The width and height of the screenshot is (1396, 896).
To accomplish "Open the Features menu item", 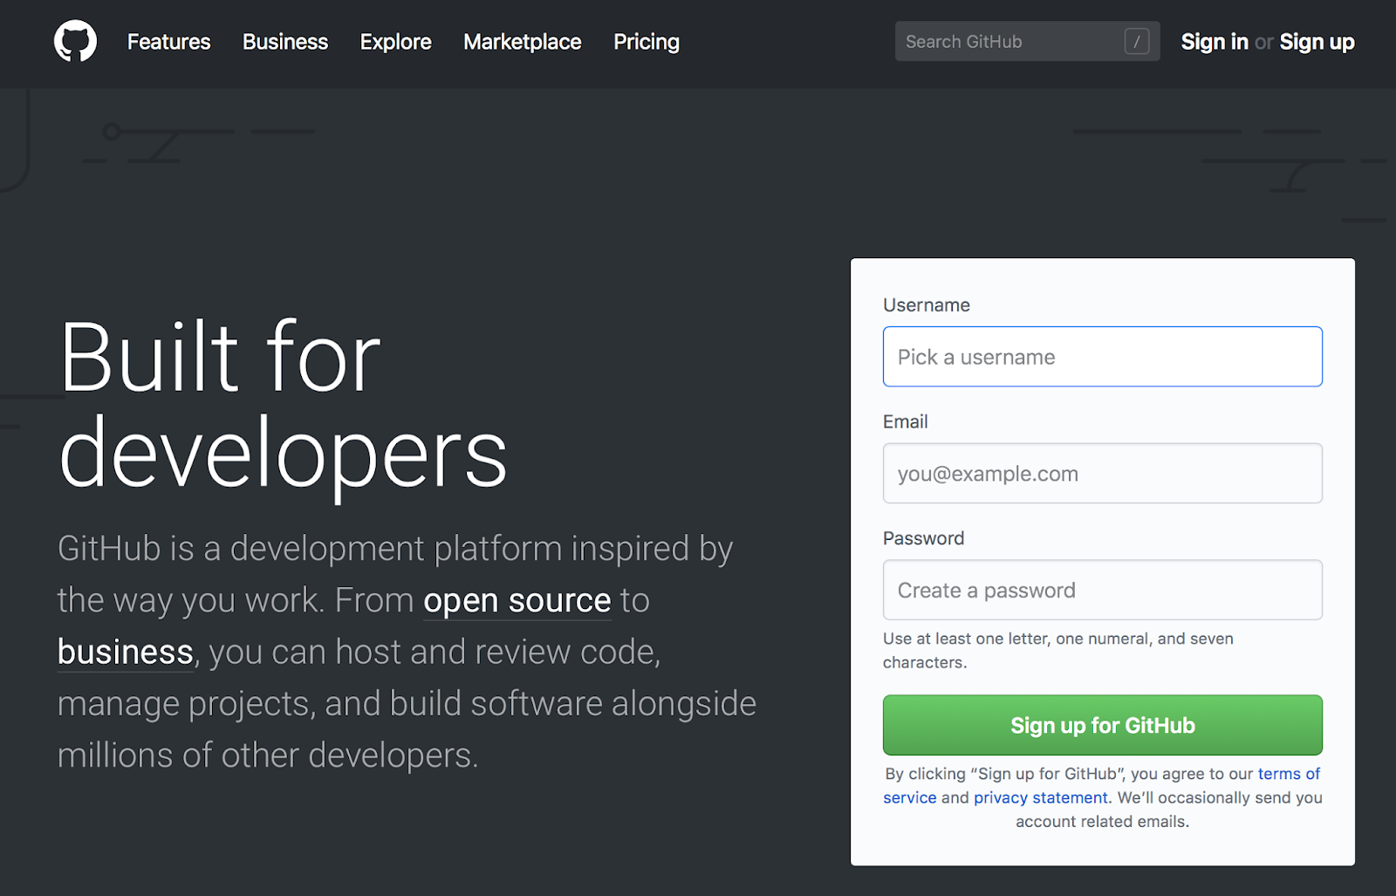I will pos(168,42).
